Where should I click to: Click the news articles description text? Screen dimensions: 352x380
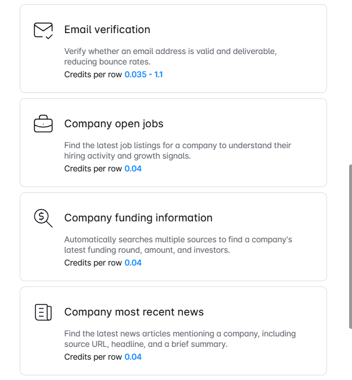(180, 339)
